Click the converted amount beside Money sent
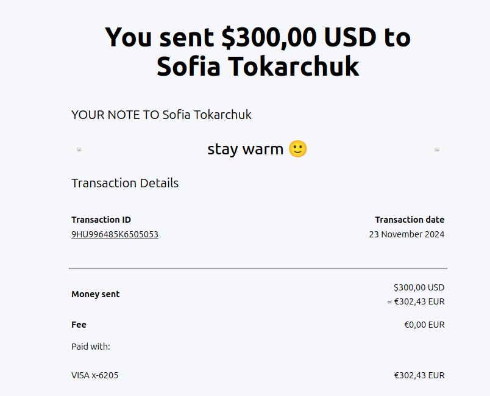 coord(416,301)
